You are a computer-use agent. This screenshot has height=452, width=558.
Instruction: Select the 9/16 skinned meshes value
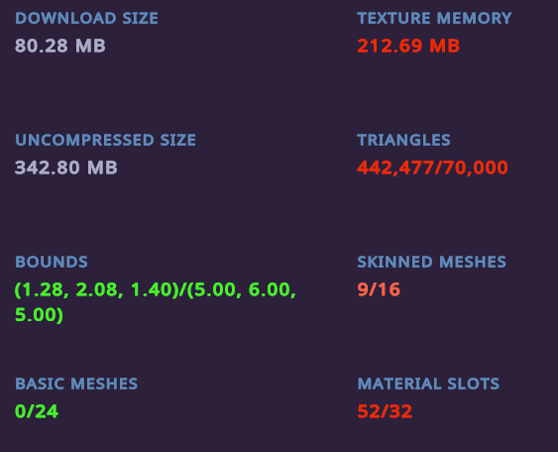379,289
